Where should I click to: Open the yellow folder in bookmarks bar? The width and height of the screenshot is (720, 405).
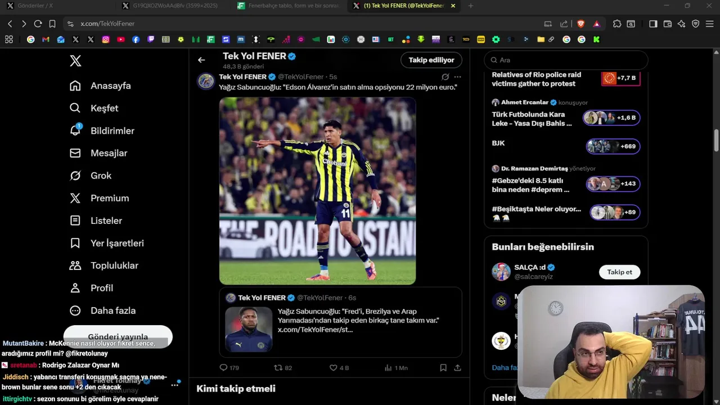(x=541, y=39)
